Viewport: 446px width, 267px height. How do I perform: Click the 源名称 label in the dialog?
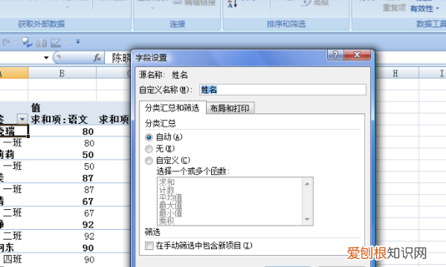click(x=152, y=75)
